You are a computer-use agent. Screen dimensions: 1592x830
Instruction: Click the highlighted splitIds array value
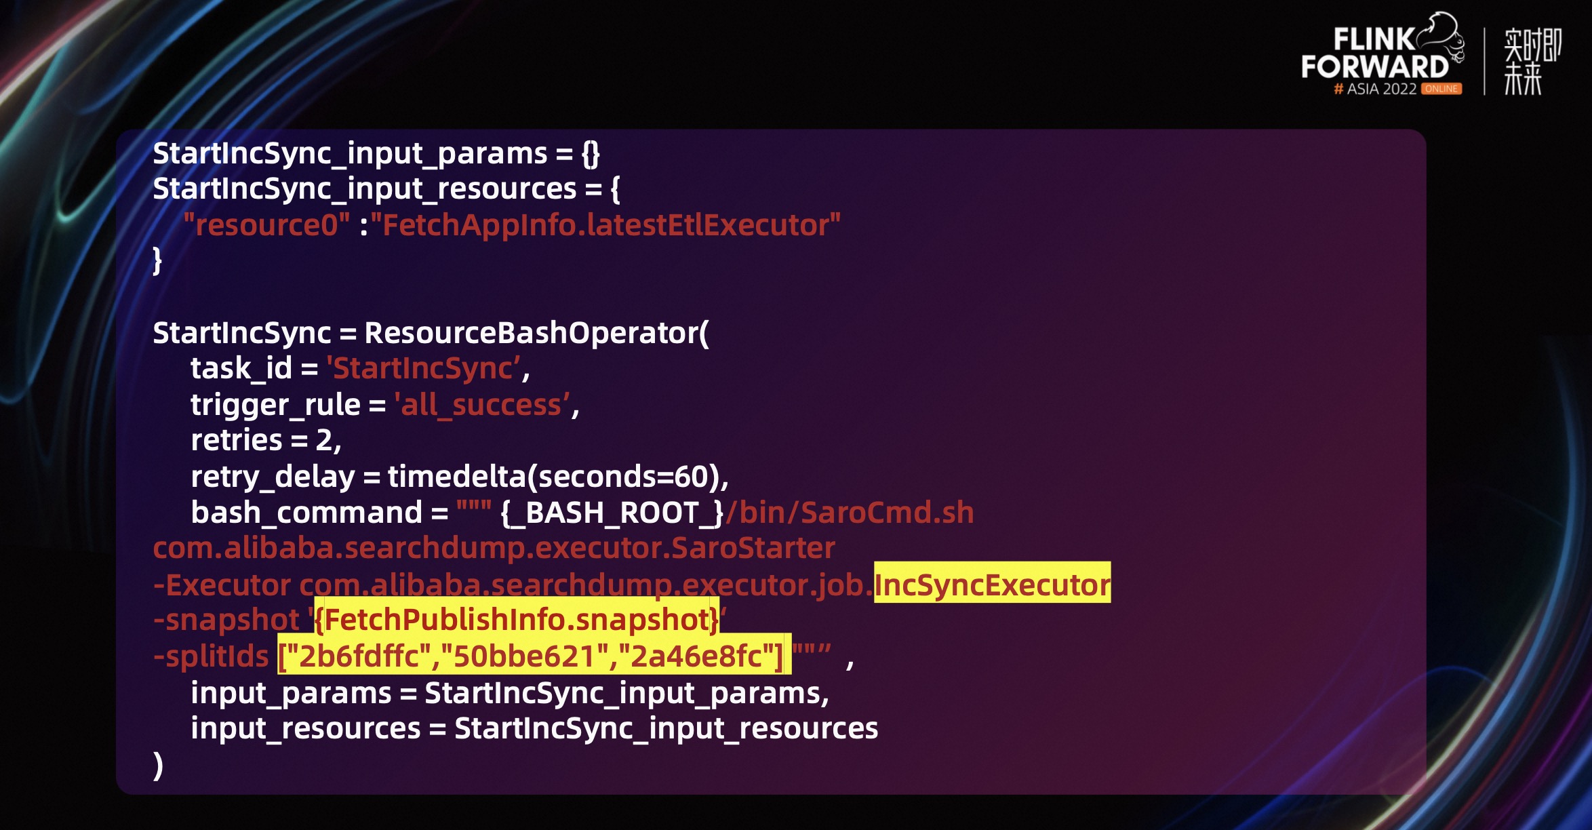[534, 656]
